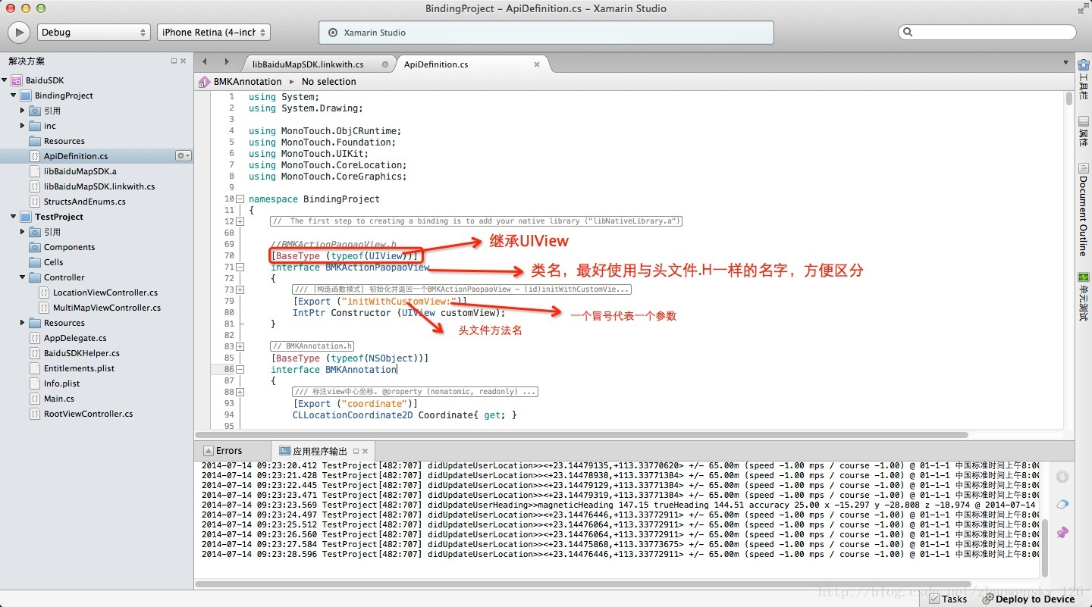Select Info.plist file

[x=61, y=383]
